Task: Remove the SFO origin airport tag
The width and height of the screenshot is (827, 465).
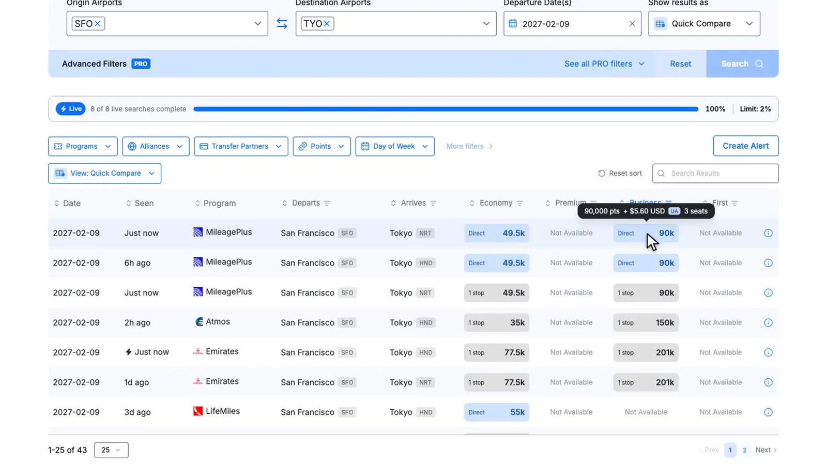Action: 98,24
